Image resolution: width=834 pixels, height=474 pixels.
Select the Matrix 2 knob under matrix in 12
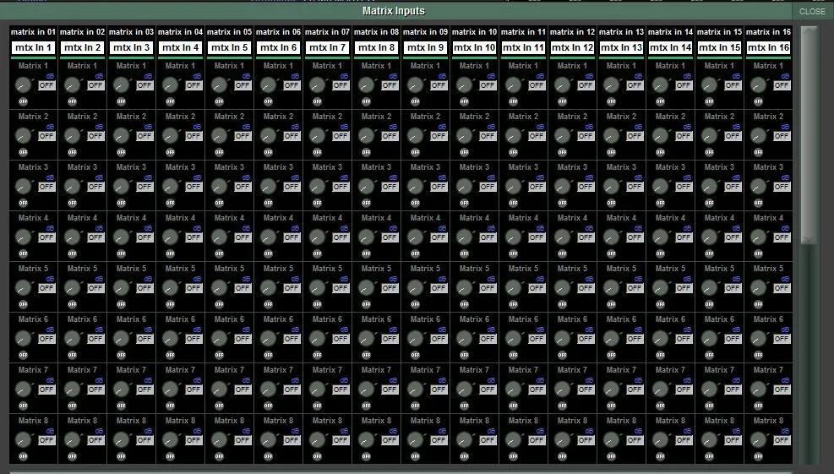(562, 136)
